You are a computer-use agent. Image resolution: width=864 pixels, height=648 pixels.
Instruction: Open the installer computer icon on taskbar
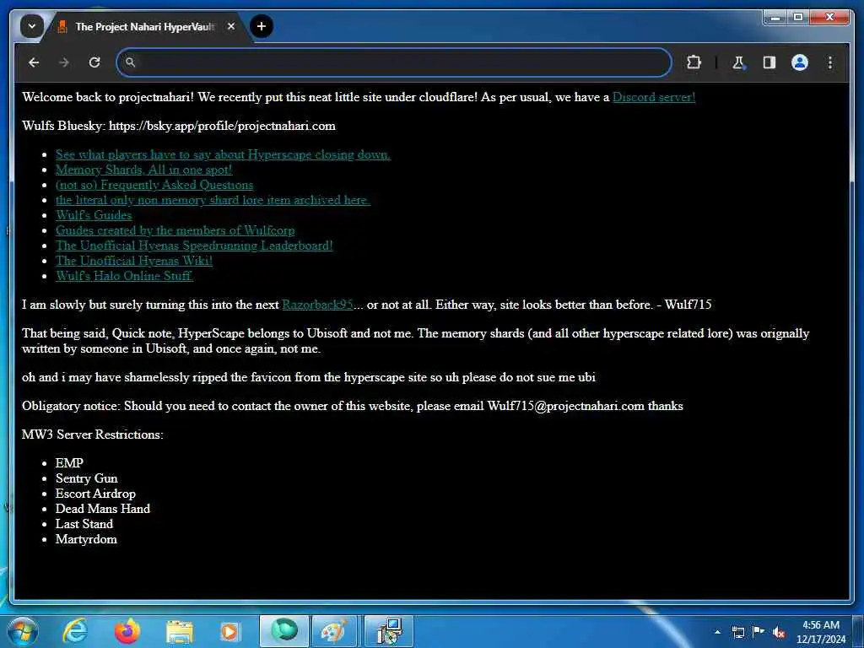(389, 631)
